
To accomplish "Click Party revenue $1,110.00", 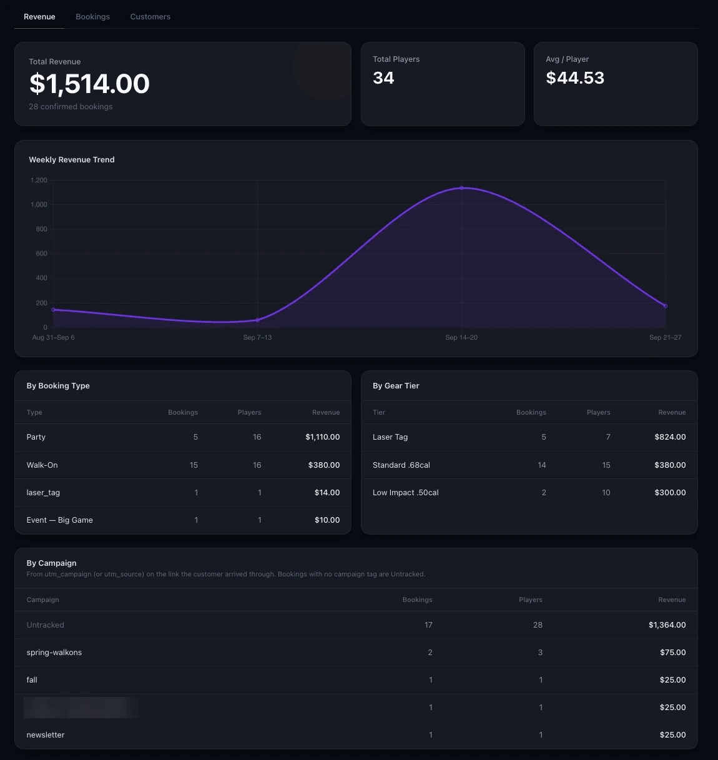I will pyautogui.click(x=322, y=437).
